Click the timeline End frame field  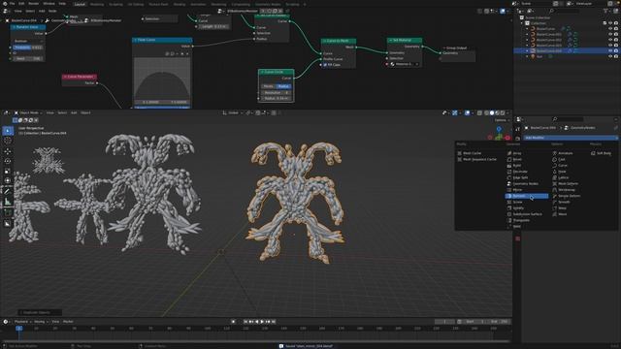coord(500,322)
